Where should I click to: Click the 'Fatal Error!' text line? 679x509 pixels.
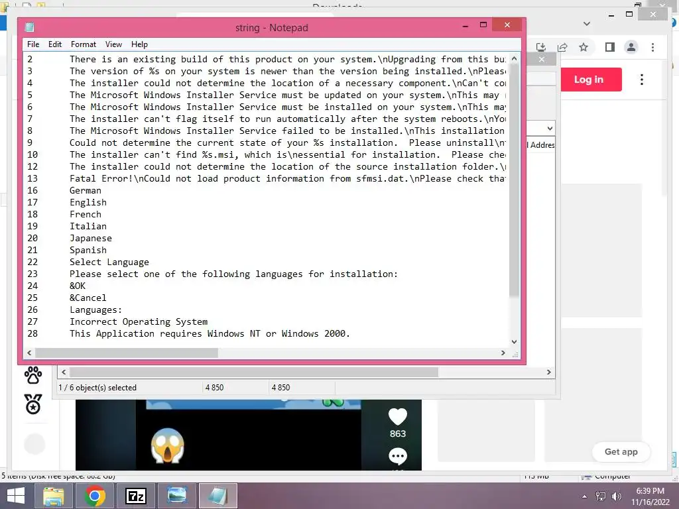(x=288, y=178)
